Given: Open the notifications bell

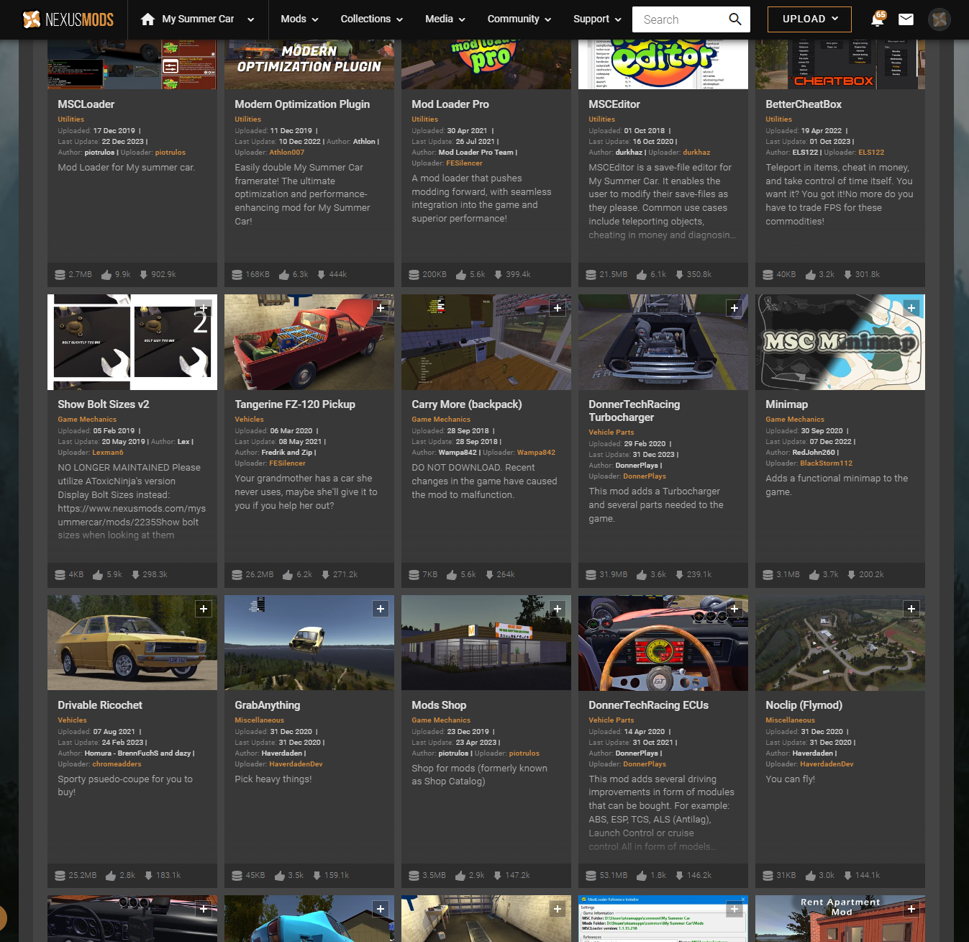Looking at the screenshot, I should point(877,19).
